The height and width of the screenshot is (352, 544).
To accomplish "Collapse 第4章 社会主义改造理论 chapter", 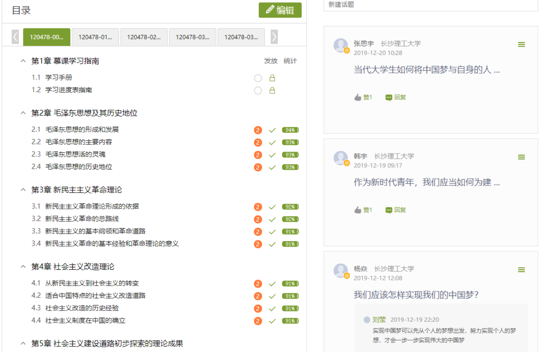I will coord(23,266).
